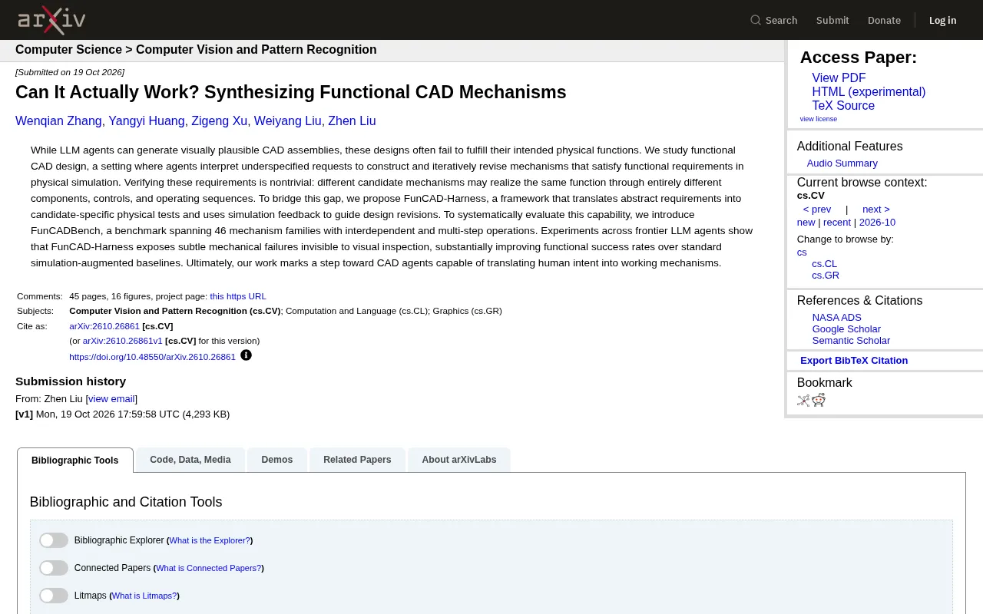Open 'What is Connected Papers?' help link

point(209,568)
